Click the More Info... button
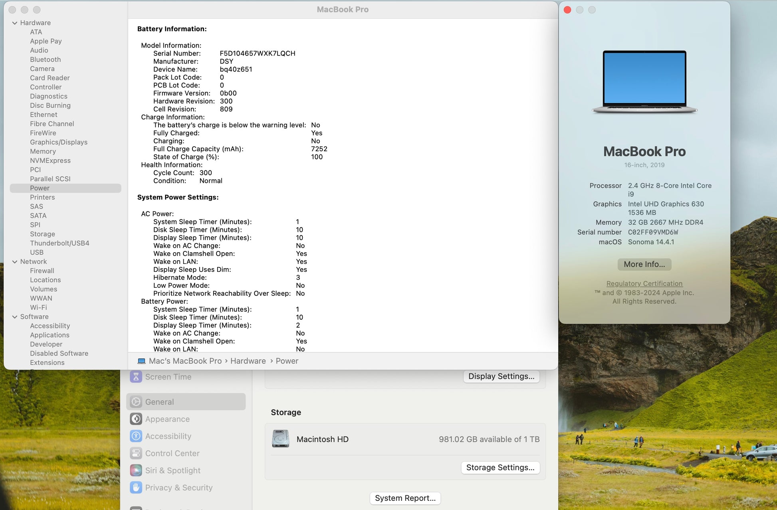Viewport: 777px width, 510px height. (x=644, y=264)
